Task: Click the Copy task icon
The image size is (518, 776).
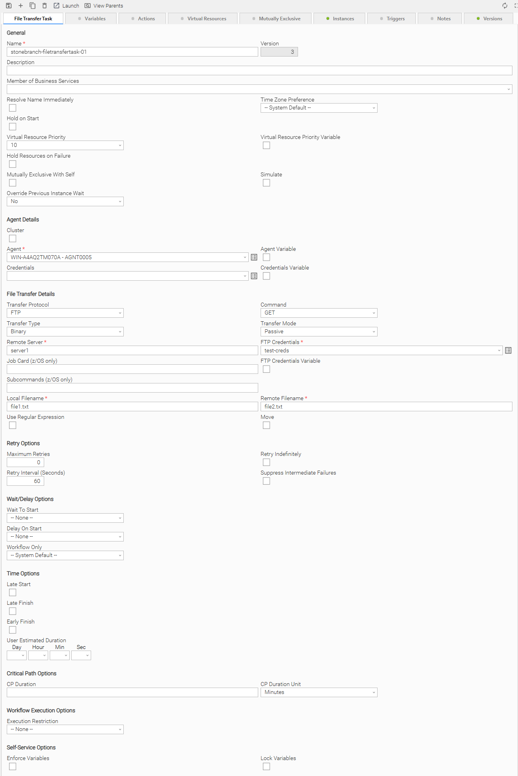Action: [33, 6]
